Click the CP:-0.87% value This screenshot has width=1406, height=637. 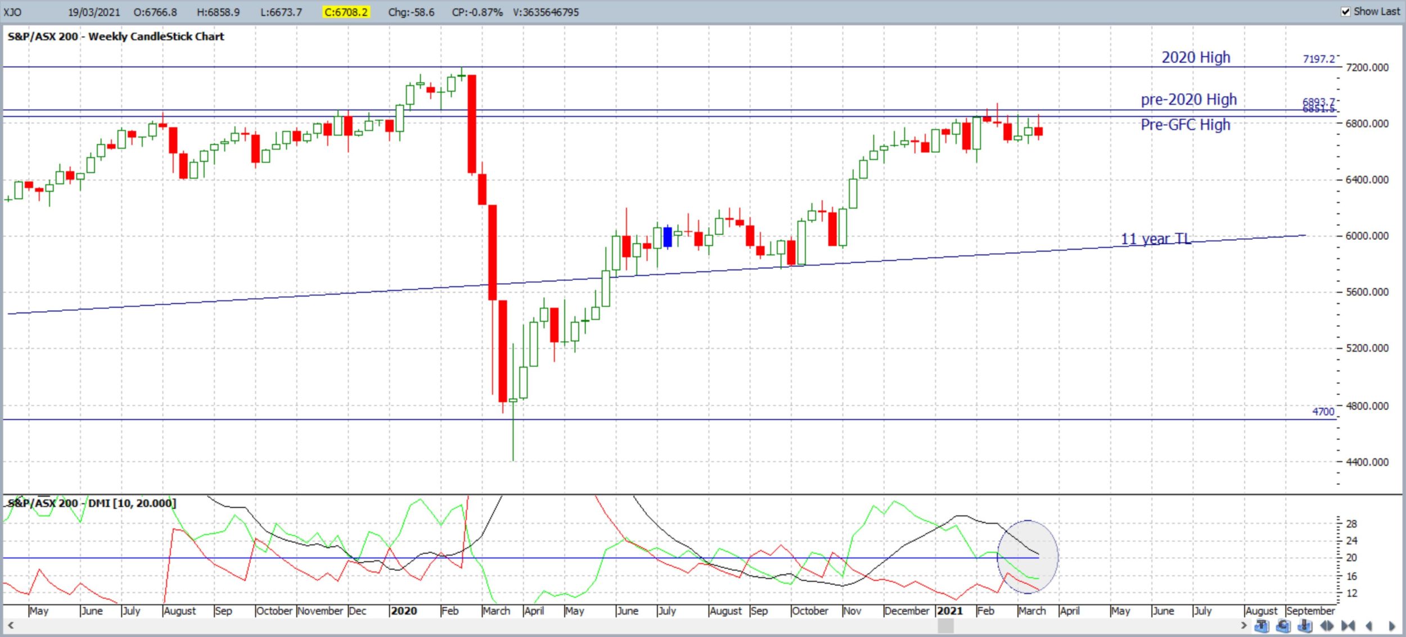477,12
